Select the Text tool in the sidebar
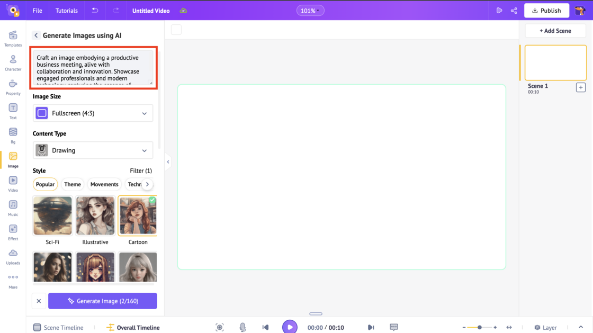The image size is (593, 333). 13,110
